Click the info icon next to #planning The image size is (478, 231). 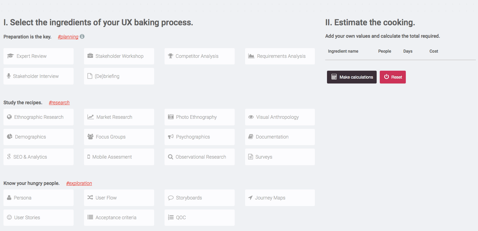pos(82,36)
